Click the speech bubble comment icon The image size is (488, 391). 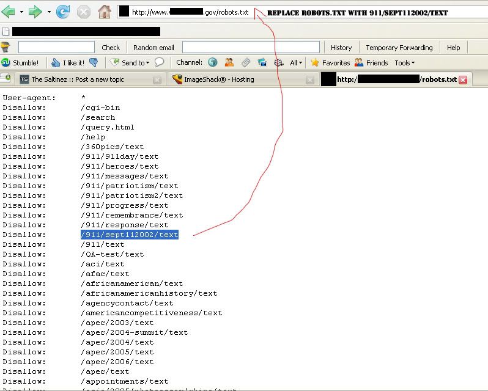point(160,62)
